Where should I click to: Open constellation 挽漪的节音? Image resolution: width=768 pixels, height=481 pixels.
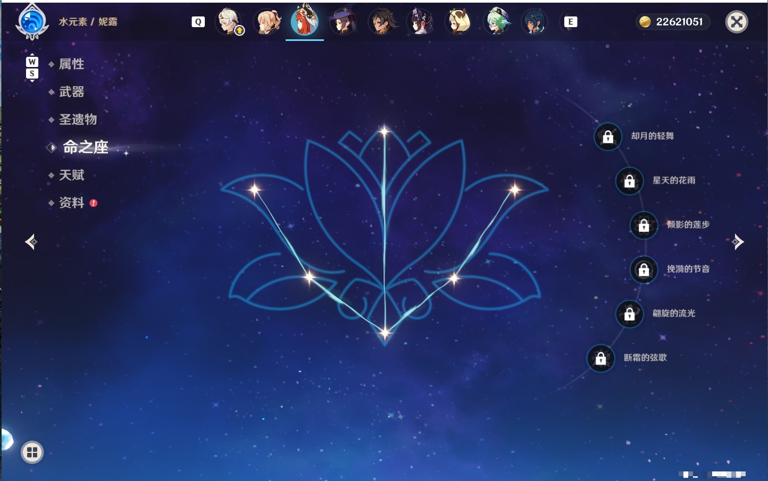click(688, 269)
